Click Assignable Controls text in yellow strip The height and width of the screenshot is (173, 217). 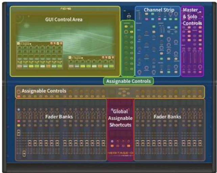click(x=44, y=91)
